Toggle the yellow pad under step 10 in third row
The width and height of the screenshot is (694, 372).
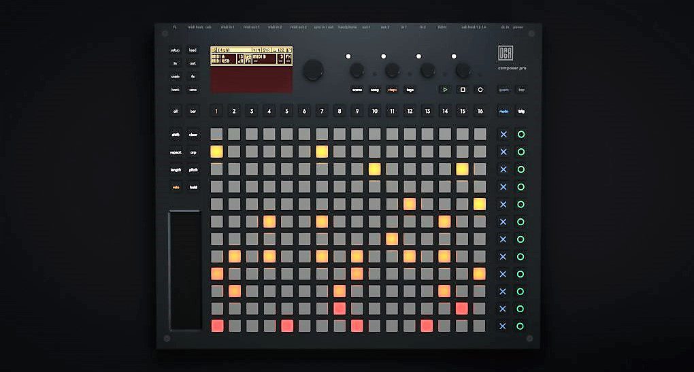[374, 169]
